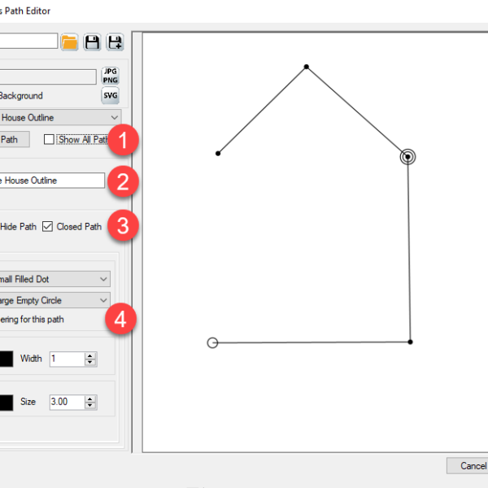The image size is (488, 488).
Task: Uncheck the Closed Path checkbox
Action: pyautogui.click(x=48, y=227)
